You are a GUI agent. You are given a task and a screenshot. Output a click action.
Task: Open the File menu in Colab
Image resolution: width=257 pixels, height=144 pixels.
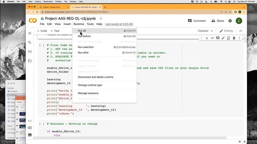click(42, 24)
